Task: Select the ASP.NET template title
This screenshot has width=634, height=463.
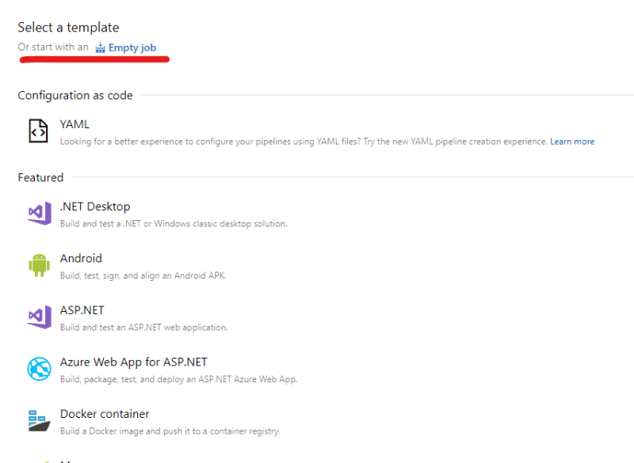Action: pyautogui.click(x=82, y=310)
